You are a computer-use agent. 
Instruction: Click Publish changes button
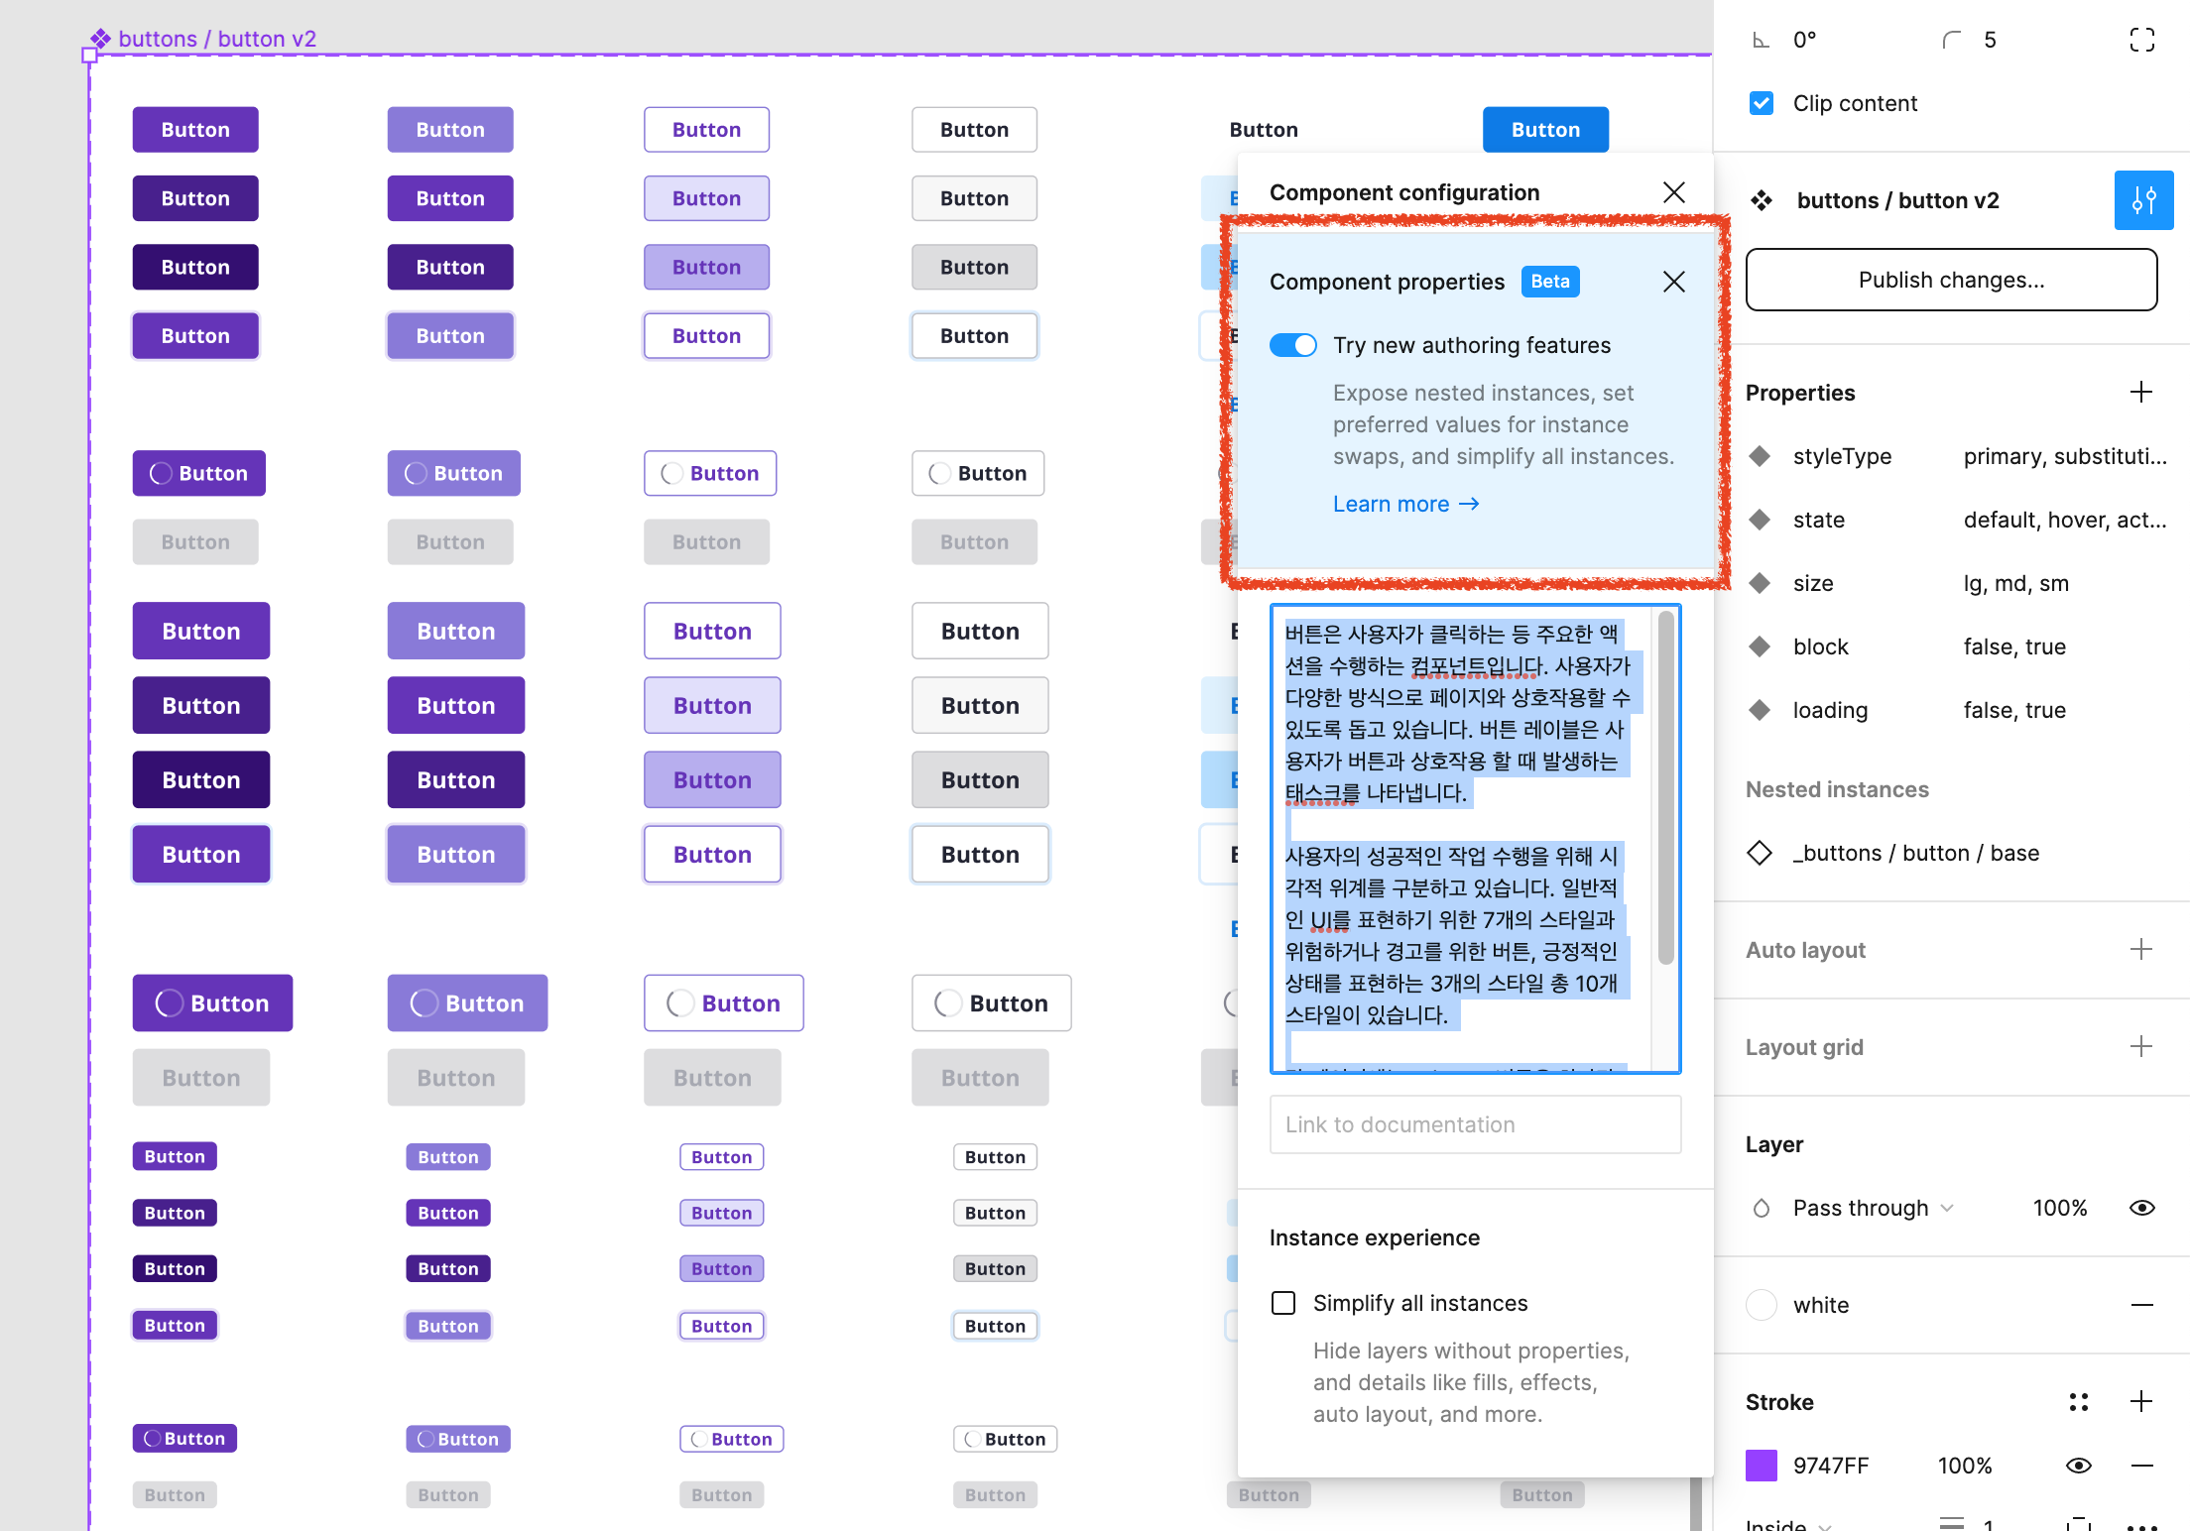click(1951, 280)
